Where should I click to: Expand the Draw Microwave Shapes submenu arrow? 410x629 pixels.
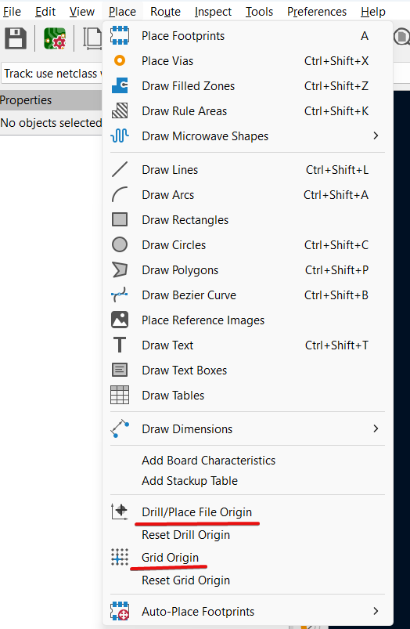coord(376,136)
